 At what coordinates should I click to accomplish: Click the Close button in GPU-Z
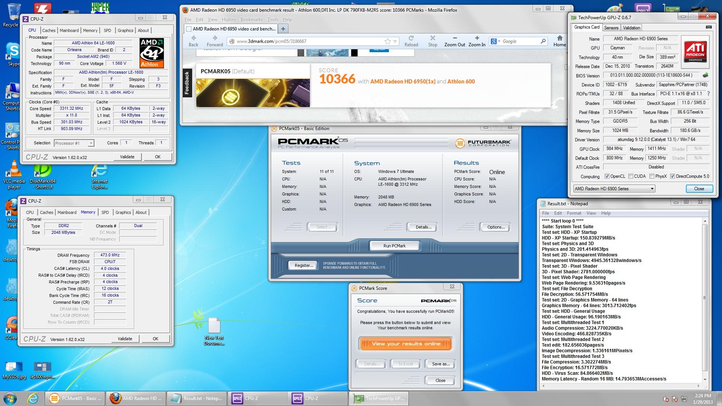(699, 189)
